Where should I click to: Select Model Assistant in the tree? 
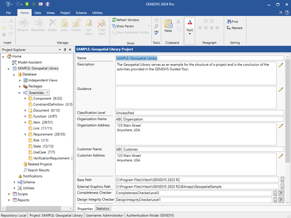[x=29, y=62]
